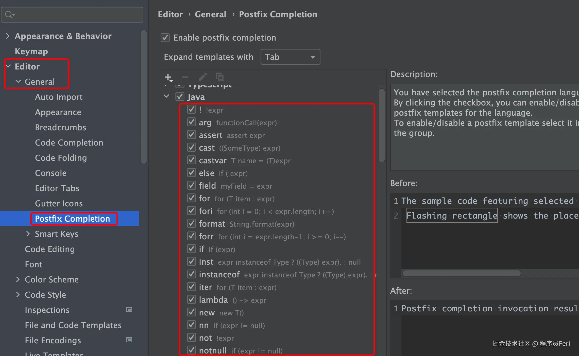Uncheck the Java language checkbox
The width and height of the screenshot is (579, 356).
(180, 97)
